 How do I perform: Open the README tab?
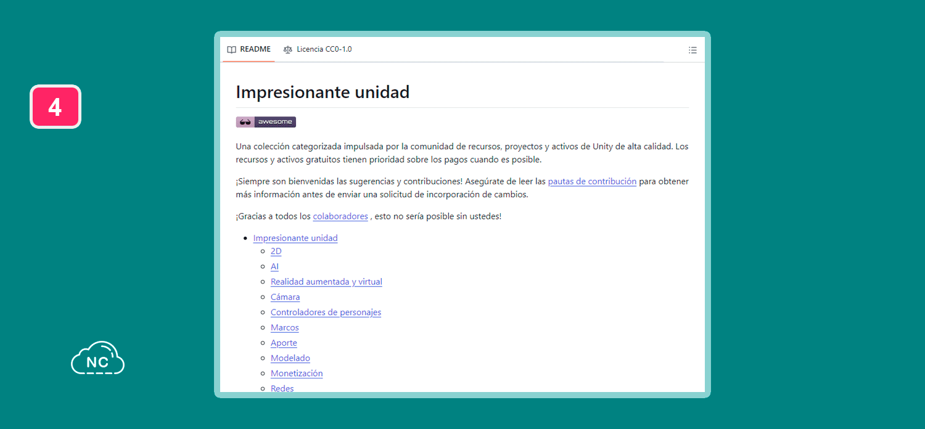click(x=249, y=49)
